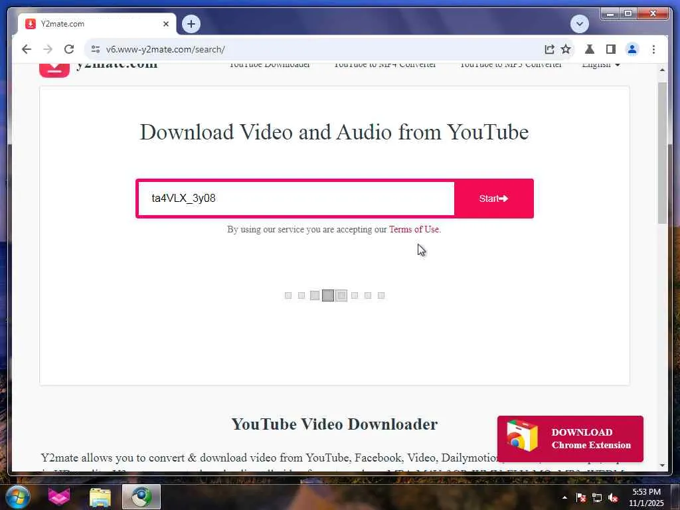The image size is (680, 510).
Task: Open a new tab with the plus button
Action: tap(191, 24)
